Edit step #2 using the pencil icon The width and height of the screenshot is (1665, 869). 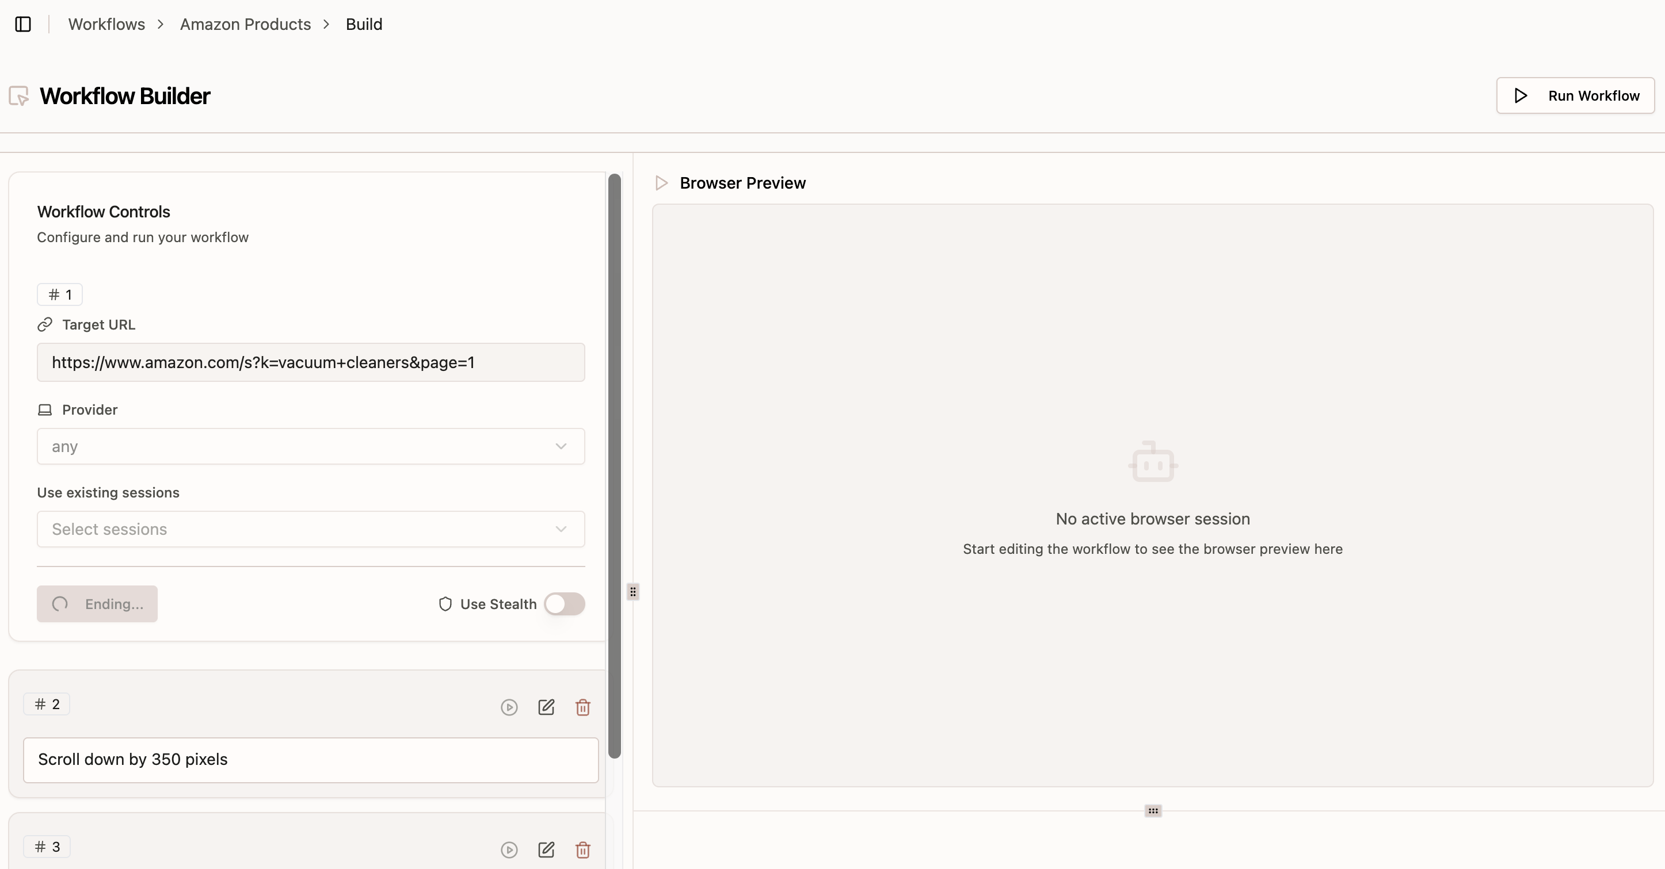(546, 707)
